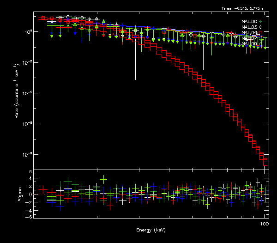
Task: Click the triangle marker beside NAI_09
Action: (x=261, y=44)
